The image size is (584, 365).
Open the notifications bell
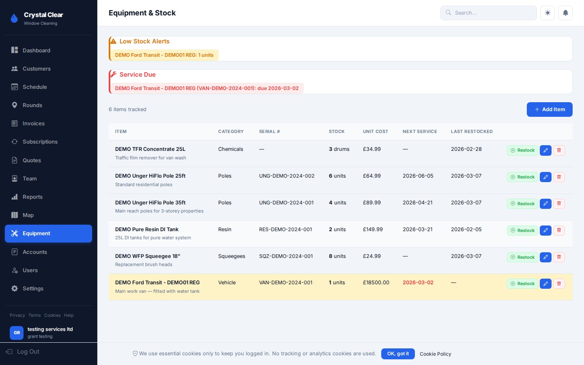(565, 13)
